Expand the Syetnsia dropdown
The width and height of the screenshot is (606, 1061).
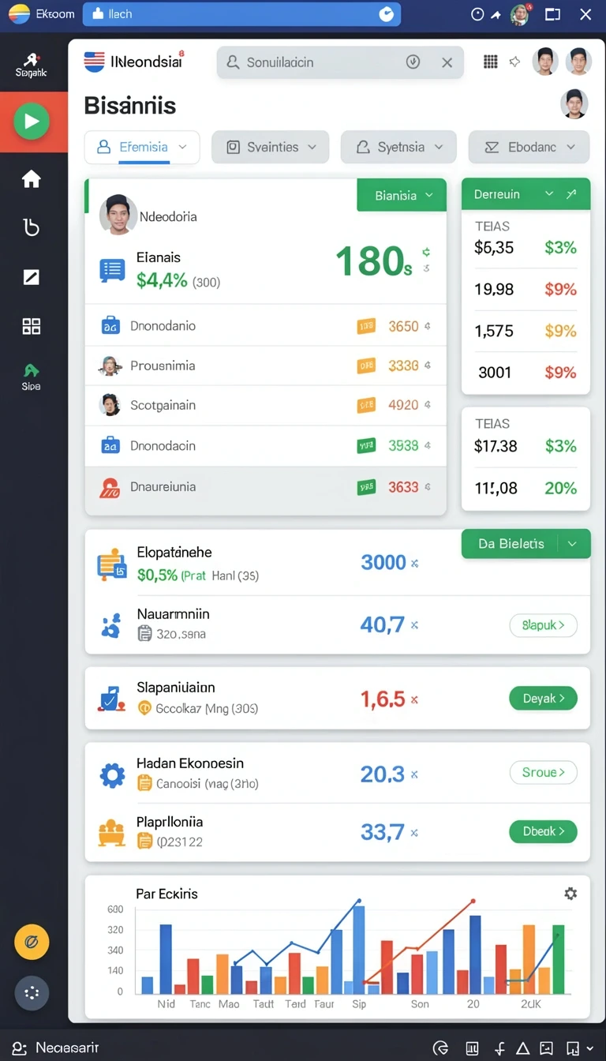pyautogui.click(x=398, y=147)
